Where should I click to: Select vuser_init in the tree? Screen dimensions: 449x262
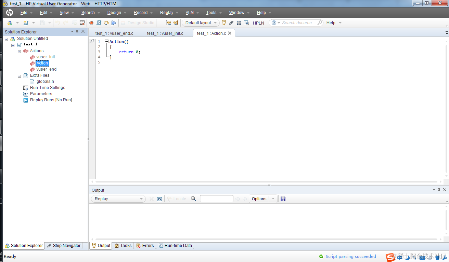point(46,57)
